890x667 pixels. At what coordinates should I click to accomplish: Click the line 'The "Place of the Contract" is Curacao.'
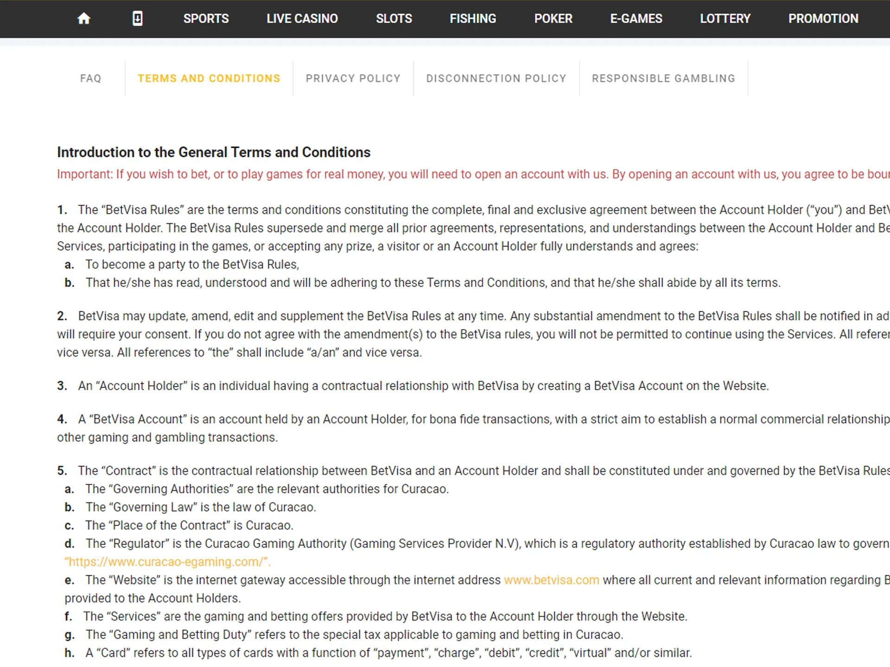(x=189, y=525)
